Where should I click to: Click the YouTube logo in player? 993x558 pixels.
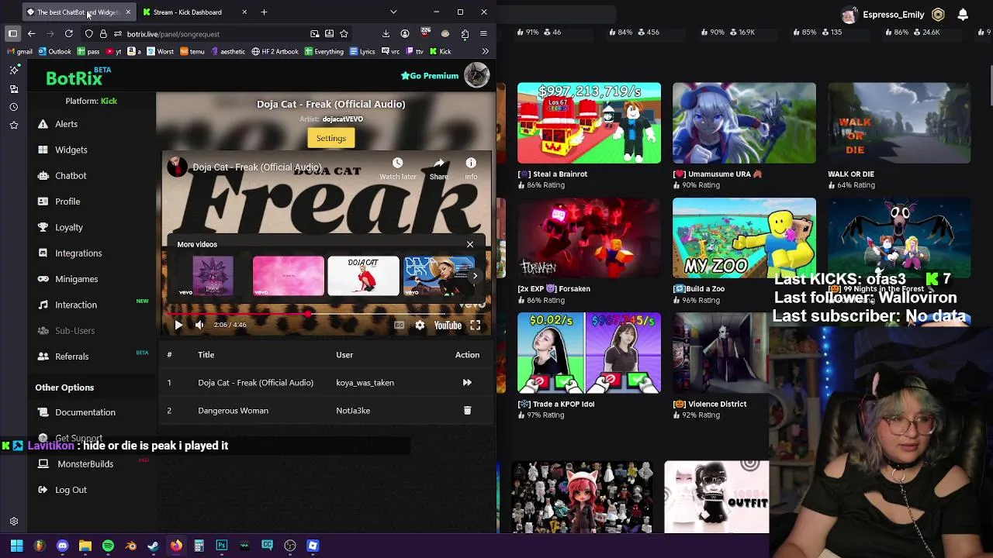click(448, 325)
